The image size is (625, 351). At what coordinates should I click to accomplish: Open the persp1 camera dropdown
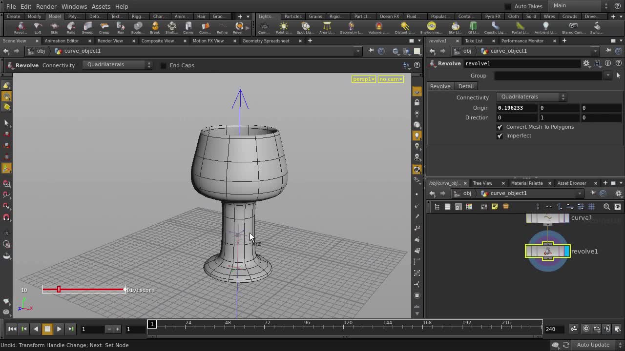pyautogui.click(x=363, y=78)
